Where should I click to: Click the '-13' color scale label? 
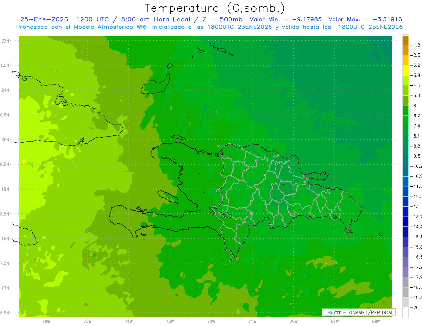tap(414, 206)
